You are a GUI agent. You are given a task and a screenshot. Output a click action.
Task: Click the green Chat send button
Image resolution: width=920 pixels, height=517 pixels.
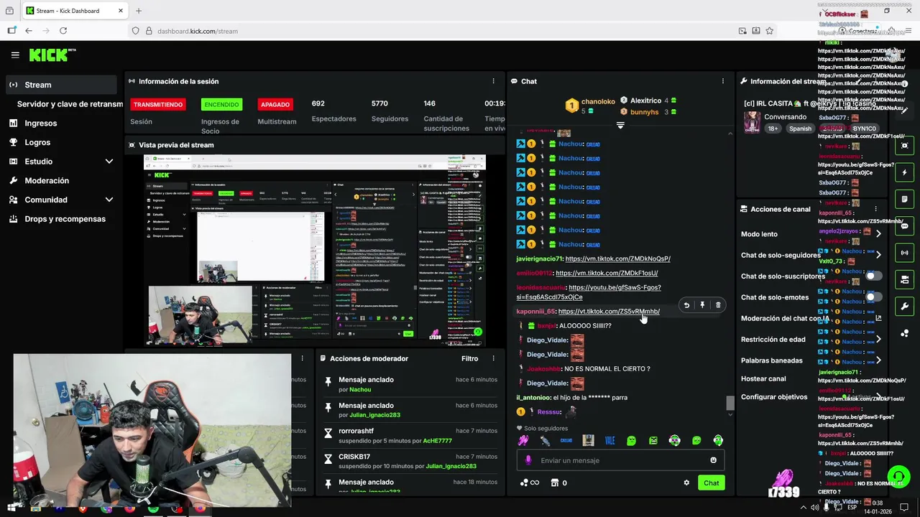(x=711, y=483)
